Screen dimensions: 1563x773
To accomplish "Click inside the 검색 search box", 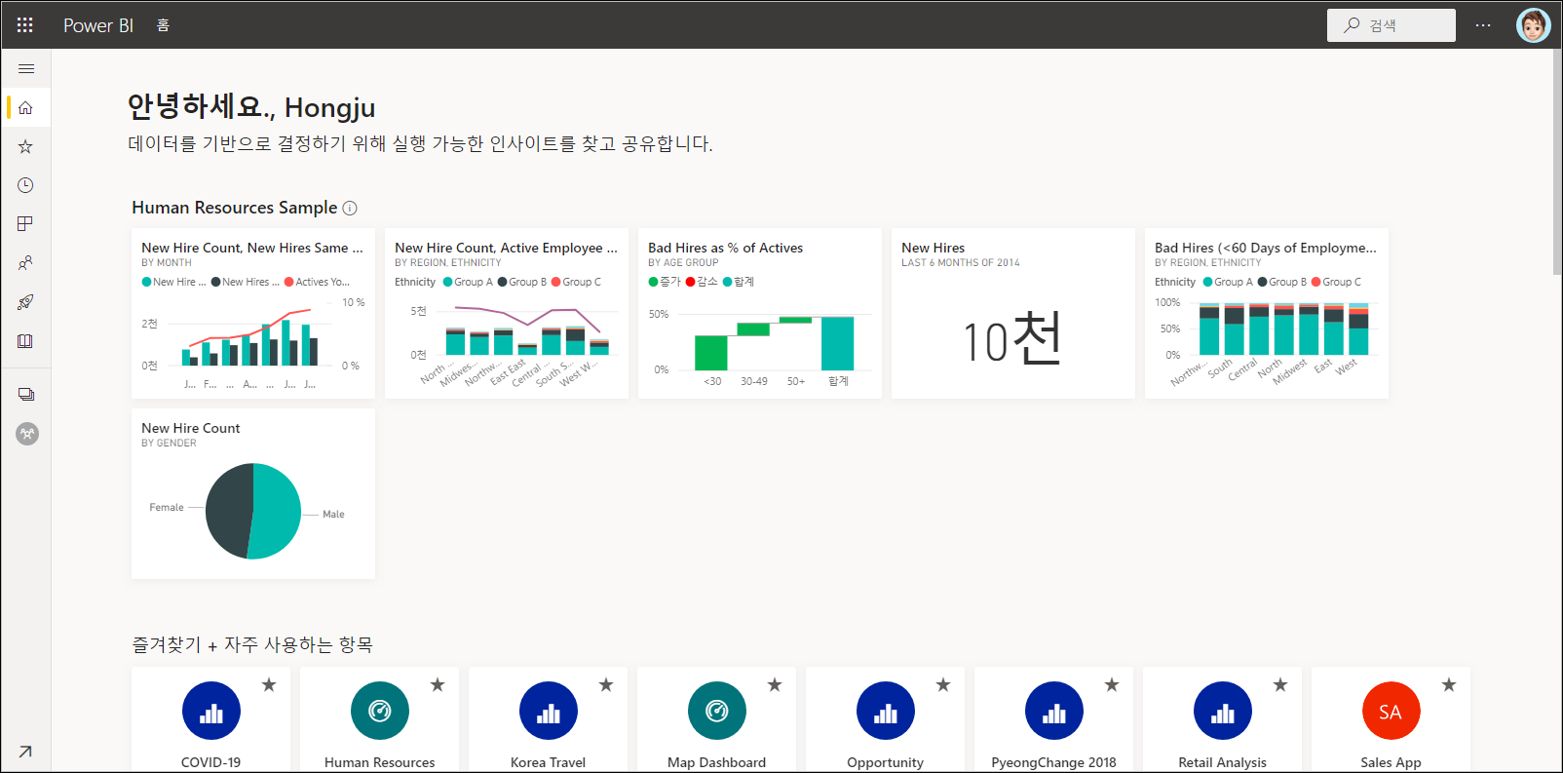I will 1391,25.
